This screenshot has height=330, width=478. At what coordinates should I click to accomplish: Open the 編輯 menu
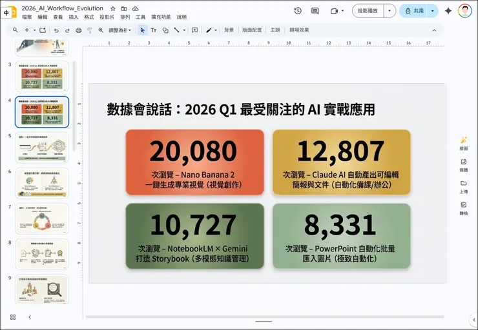43,17
